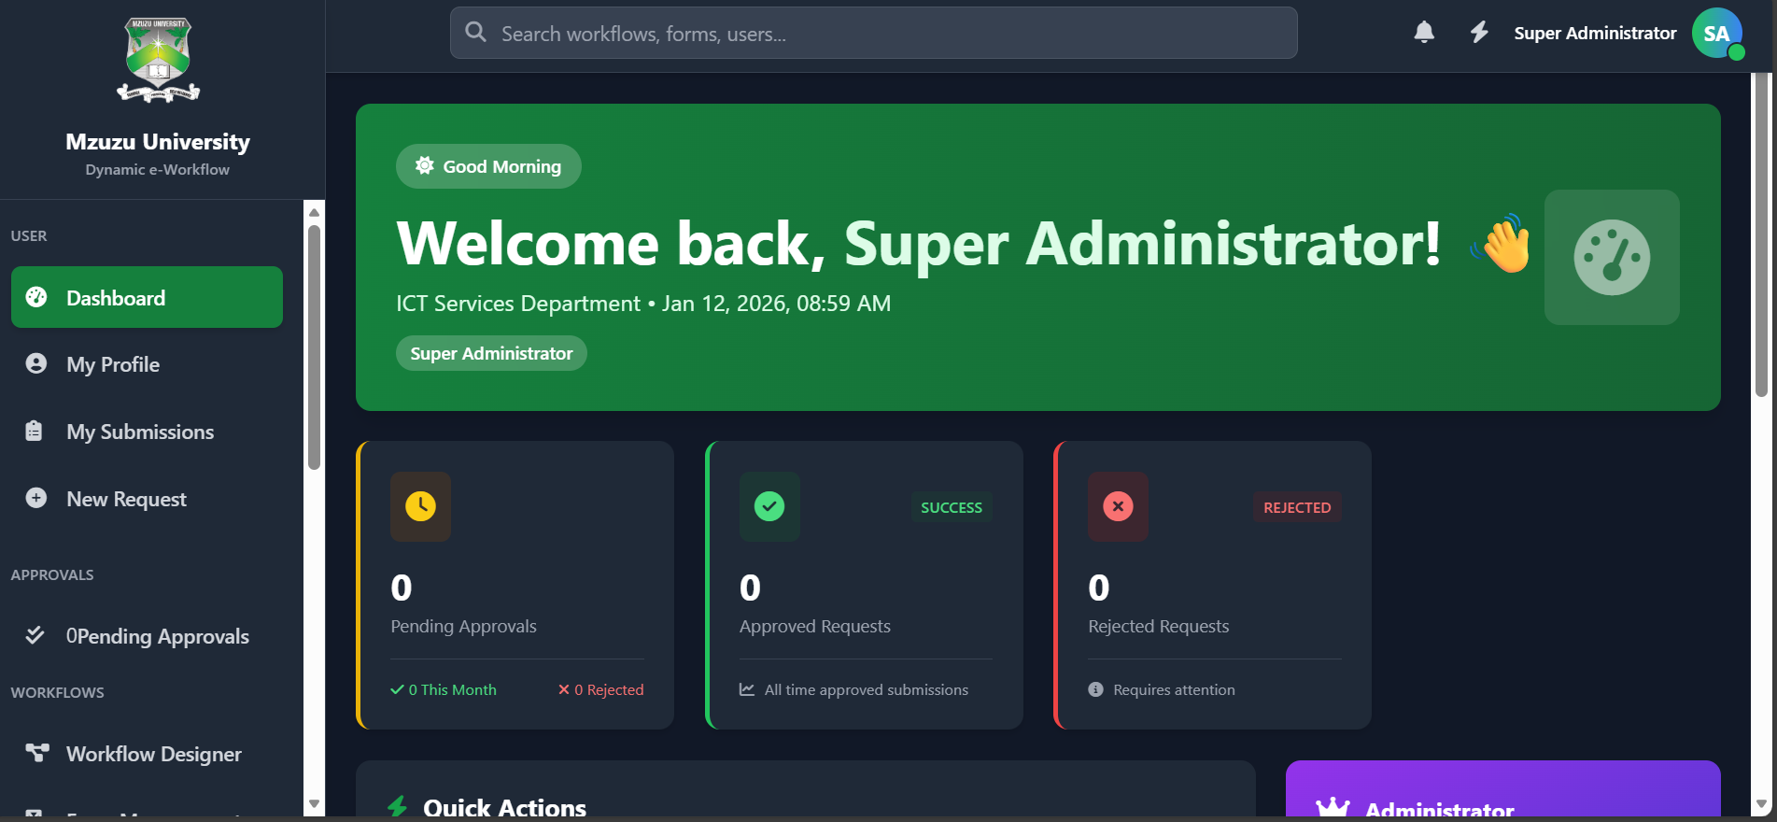Click the sidebar scrollbar down arrow
Image resolution: width=1777 pixels, height=822 pixels.
click(314, 803)
